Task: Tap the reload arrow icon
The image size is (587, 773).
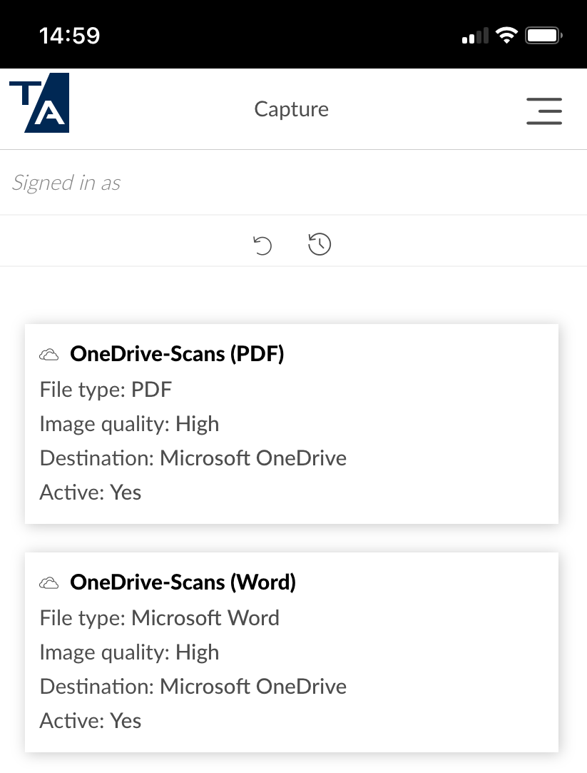Action: coord(262,244)
